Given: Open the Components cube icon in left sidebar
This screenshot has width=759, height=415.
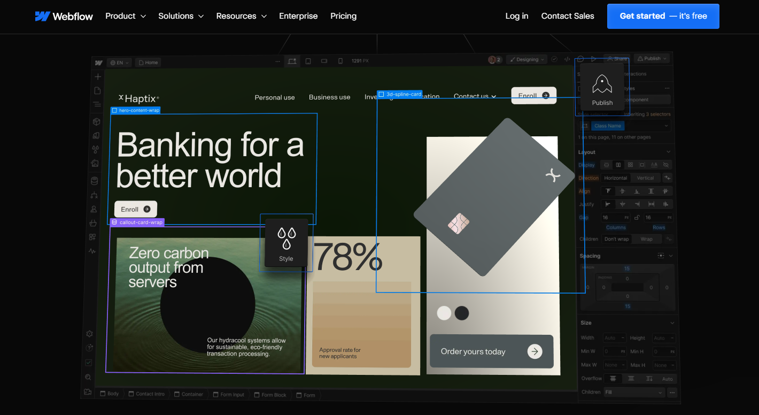Looking at the screenshot, I should point(96,122).
